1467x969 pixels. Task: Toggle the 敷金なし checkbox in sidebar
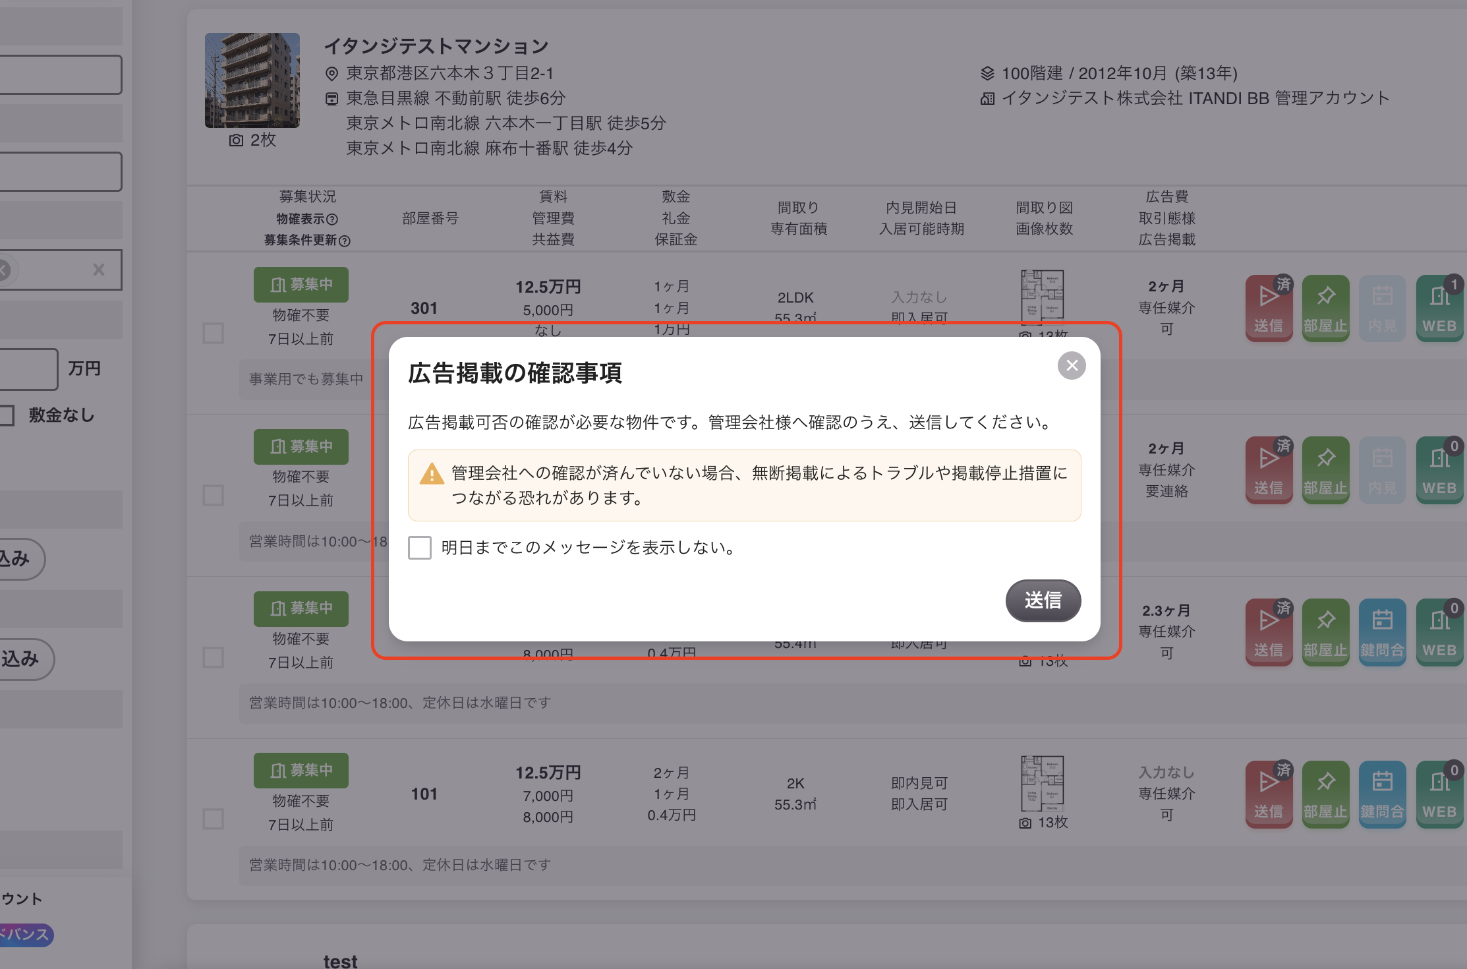click(x=6, y=415)
